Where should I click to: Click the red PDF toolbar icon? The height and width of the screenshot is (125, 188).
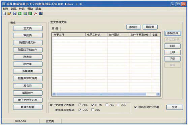(35, 14)
